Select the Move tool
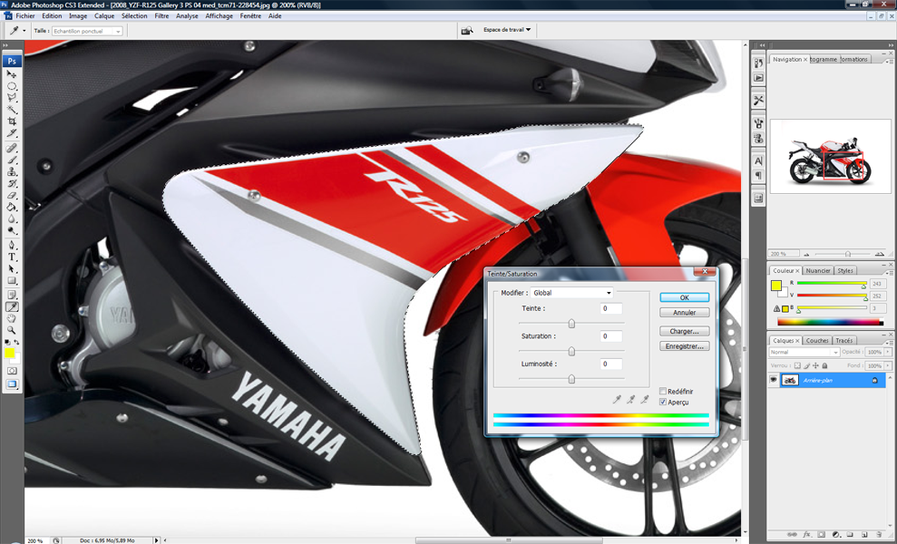Image resolution: width=897 pixels, height=544 pixels. coord(12,73)
